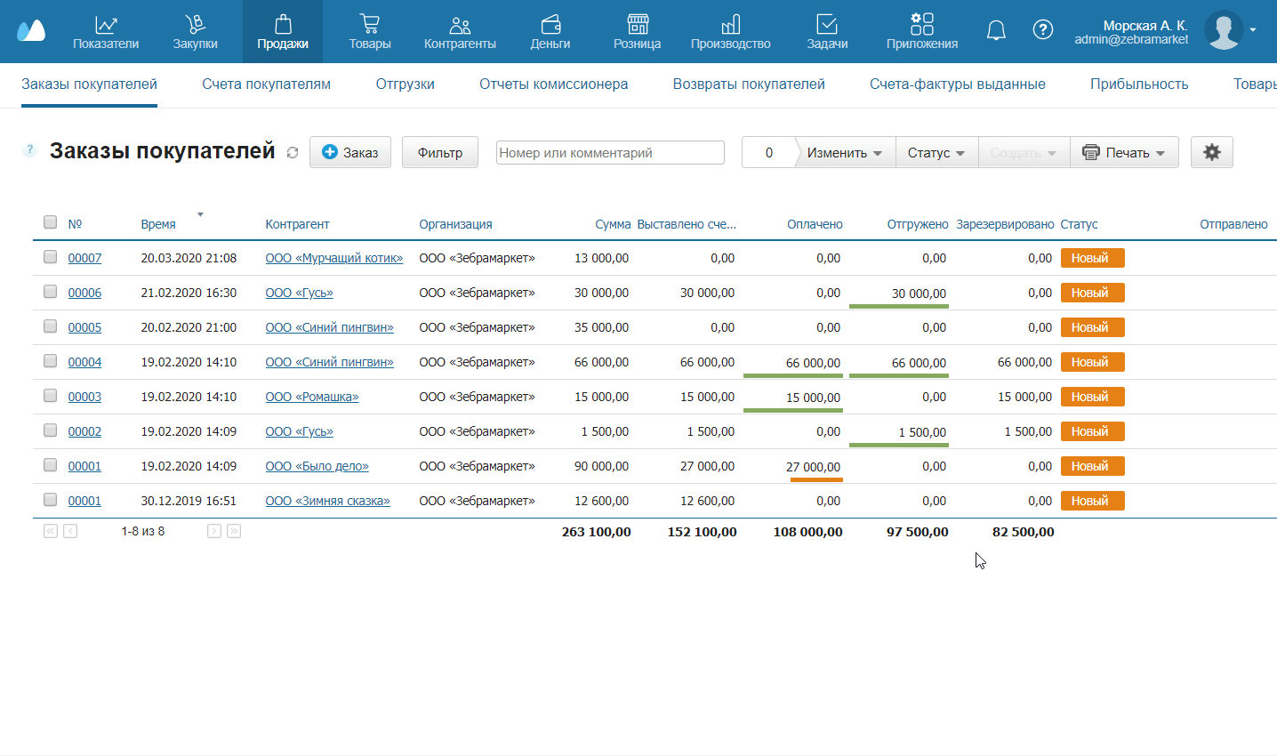This screenshot has height=756, width=1277.
Task: Check the box for order 00004
Action: pos(51,361)
